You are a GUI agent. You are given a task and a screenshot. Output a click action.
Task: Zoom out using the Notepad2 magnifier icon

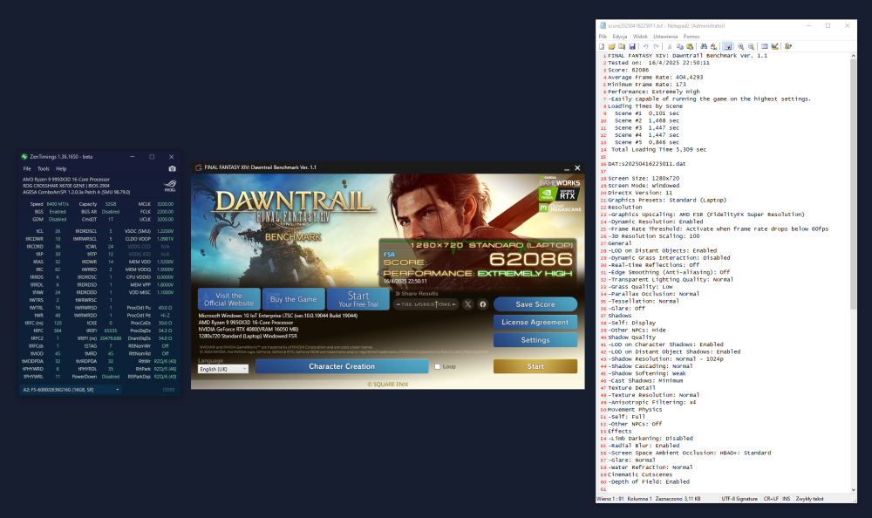point(751,46)
